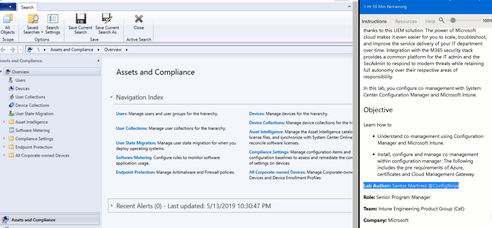Click Save Current Search As

tap(107, 24)
